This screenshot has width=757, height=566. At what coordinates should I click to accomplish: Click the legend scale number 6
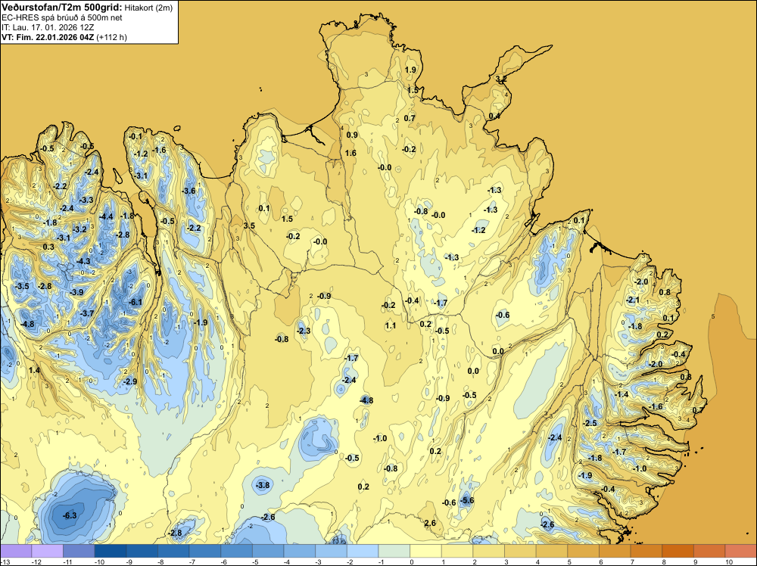(601, 561)
